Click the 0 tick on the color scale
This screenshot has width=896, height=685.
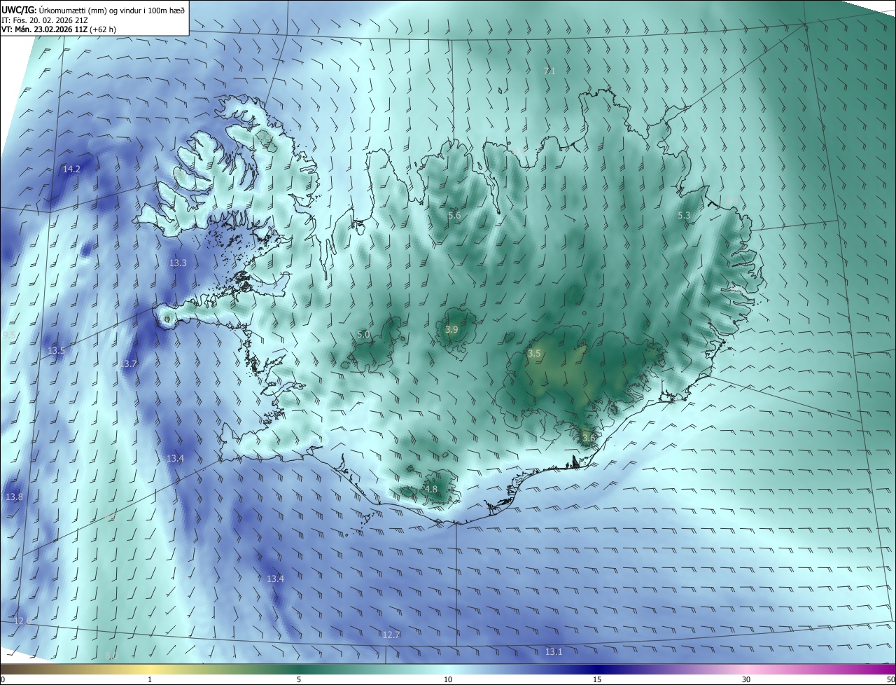click(3, 679)
